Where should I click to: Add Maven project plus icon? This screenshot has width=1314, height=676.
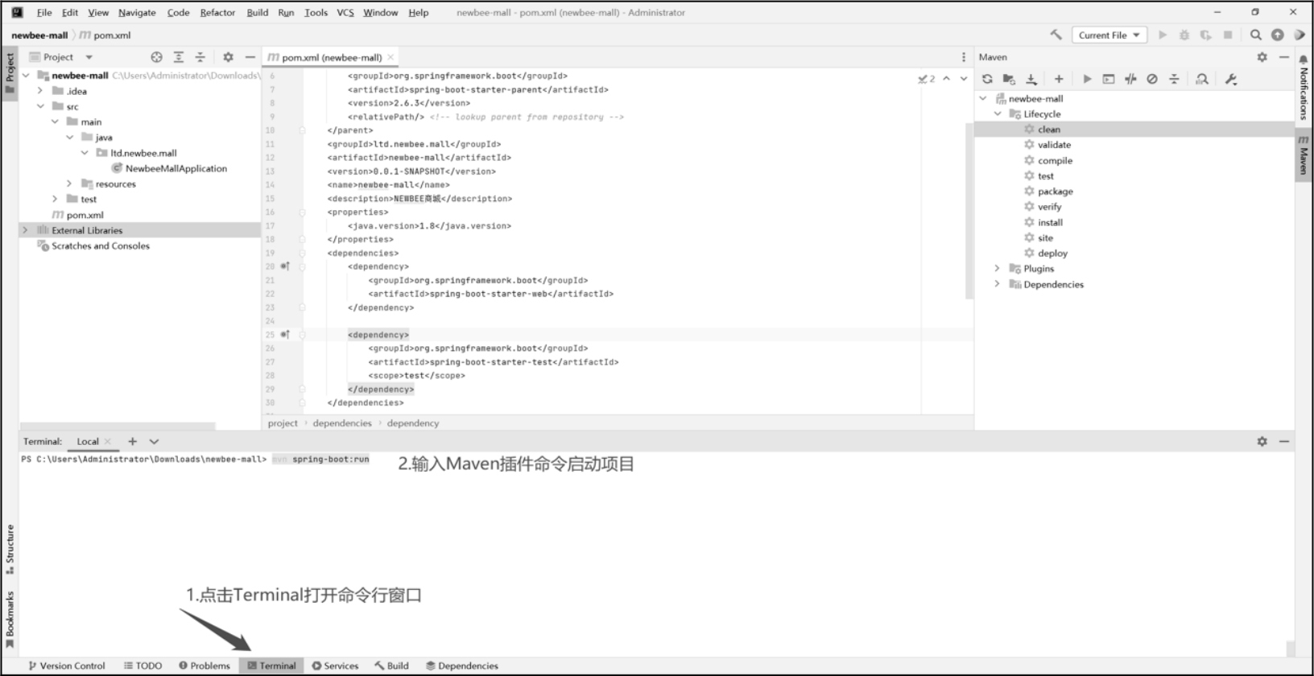pos(1059,79)
